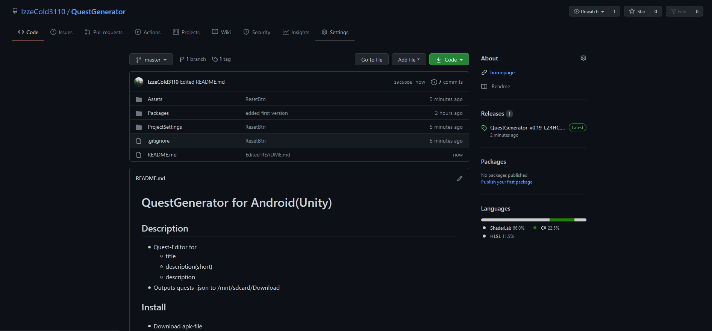Open the README.md file entry
The width and height of the screenshot is (712, 331).
click(x=162, y=155)
